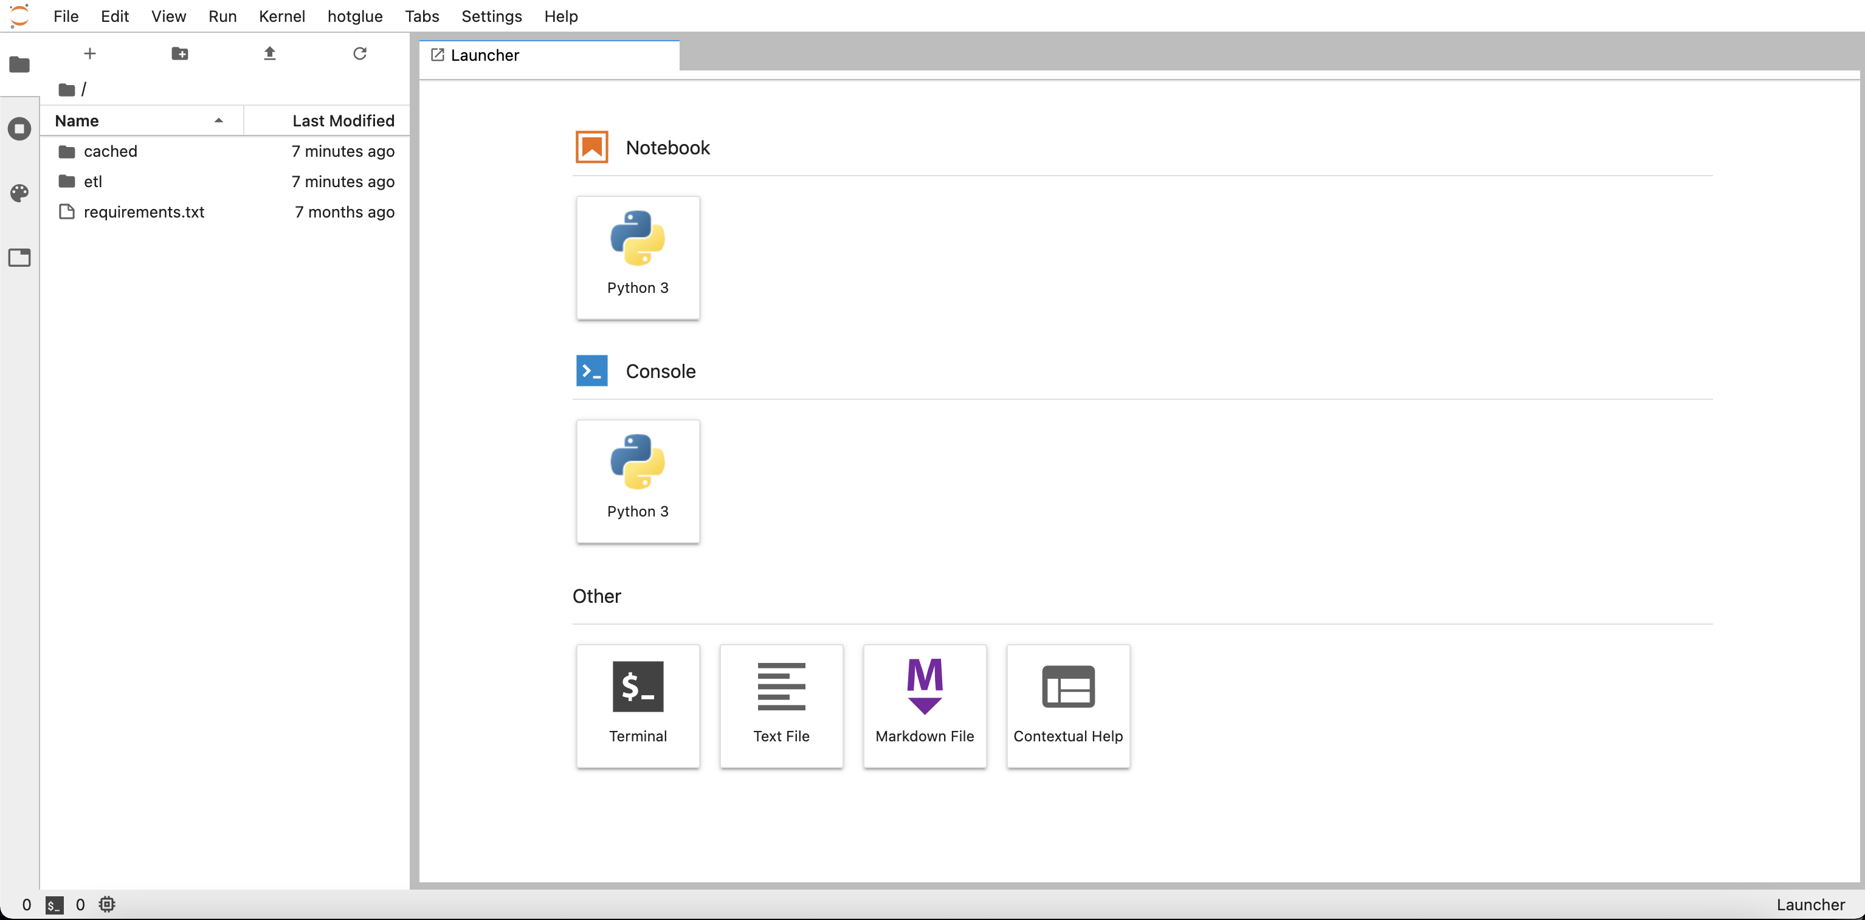Refresh the file list

tap(360, 53)
